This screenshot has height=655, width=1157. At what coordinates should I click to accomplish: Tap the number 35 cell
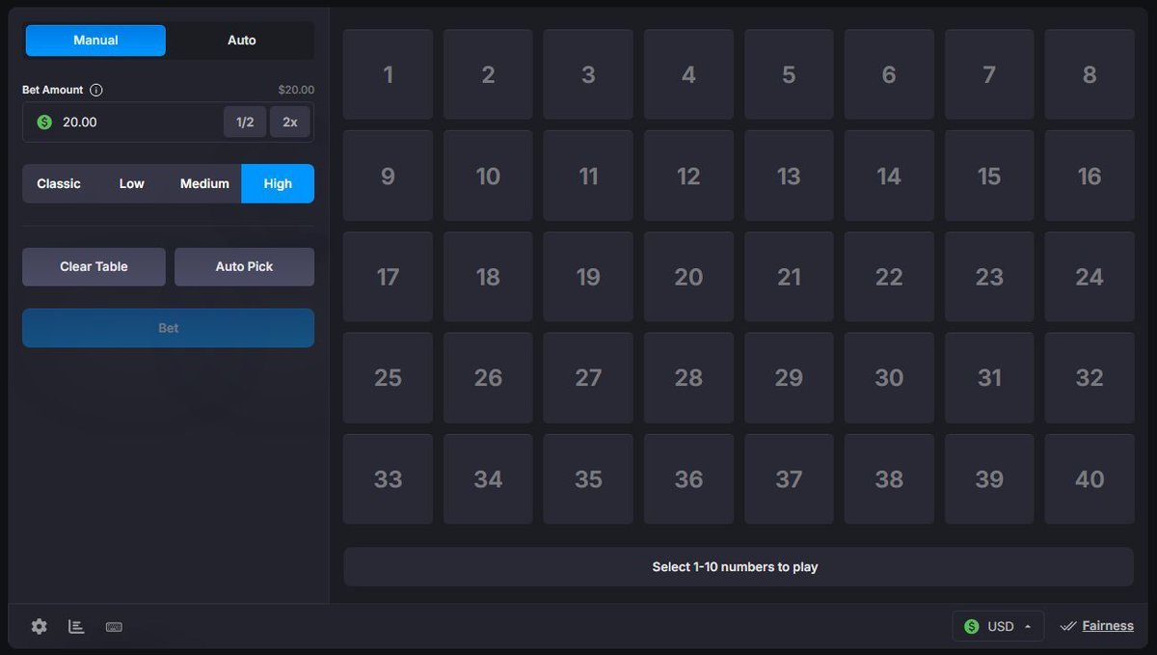588,478
